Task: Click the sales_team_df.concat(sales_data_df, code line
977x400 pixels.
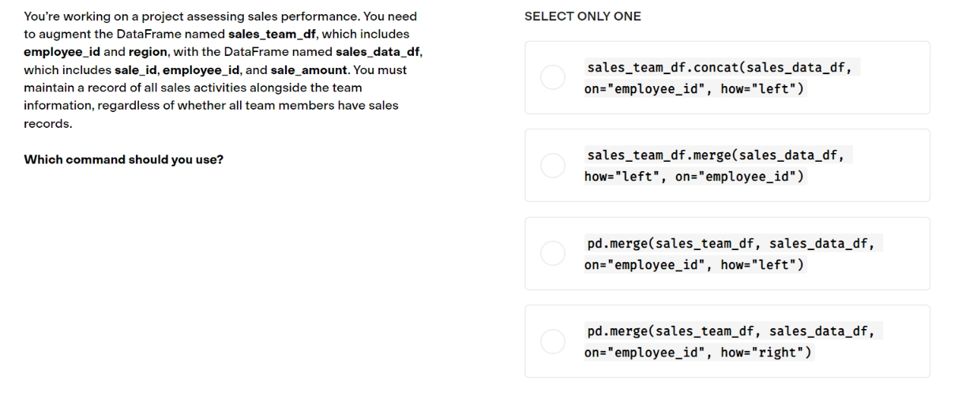Action: (x=720, y=68)
